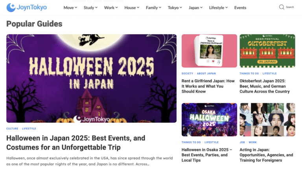This screenshot has height=172, width=302.
Task: Expand the Move dropdown menu
Action: pos(70,7)
